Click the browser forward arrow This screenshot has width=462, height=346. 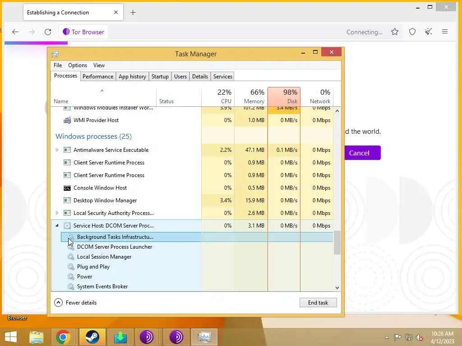[x=32, y=32]
